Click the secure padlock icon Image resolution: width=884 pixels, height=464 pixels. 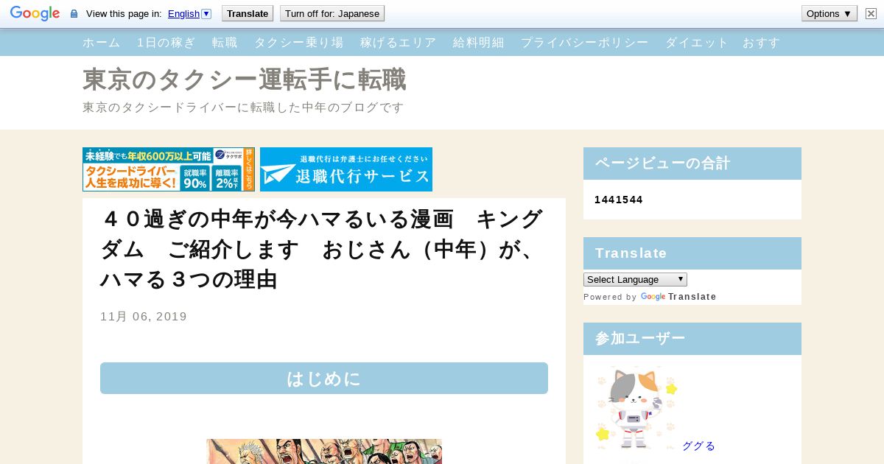click(74, 14)
